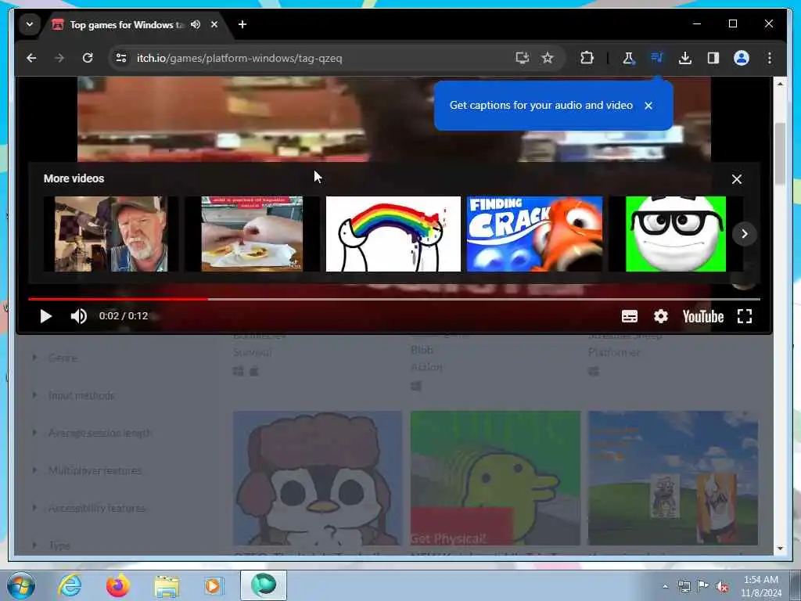
Task: Open site information icon in address bar
Action: coord(121,58)
